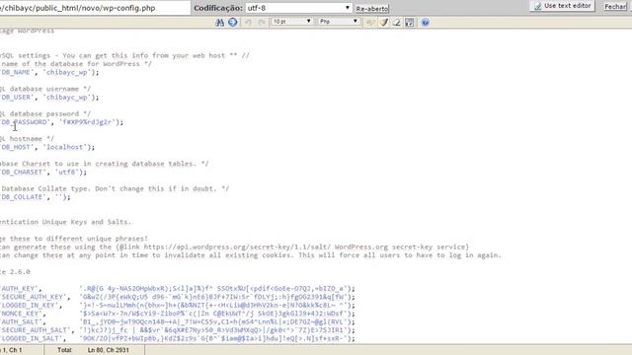Click the 'database username' comment line

[x=45, y=89]
